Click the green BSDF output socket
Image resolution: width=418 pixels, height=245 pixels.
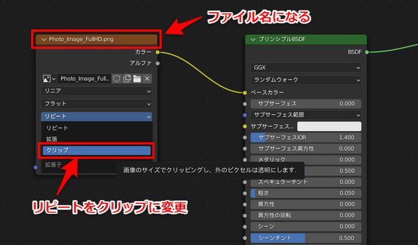pyautogui.click(x=367, y=52)
